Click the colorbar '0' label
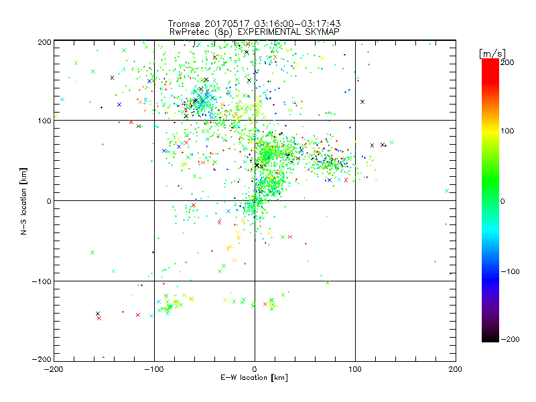 (503, 202)
